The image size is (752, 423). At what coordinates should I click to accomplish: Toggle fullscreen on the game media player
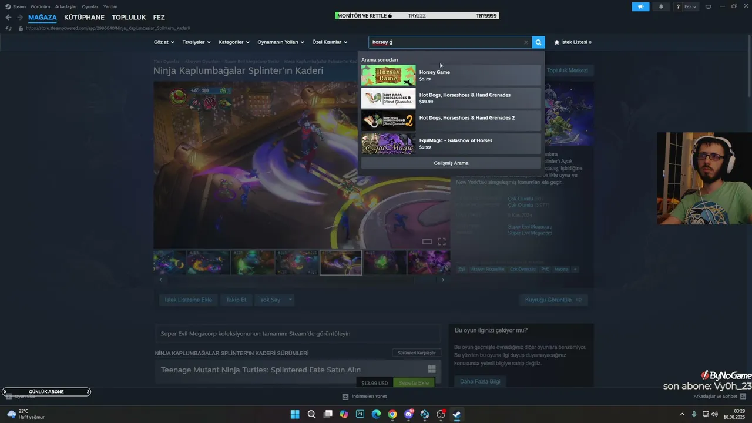tap(442, 241)
